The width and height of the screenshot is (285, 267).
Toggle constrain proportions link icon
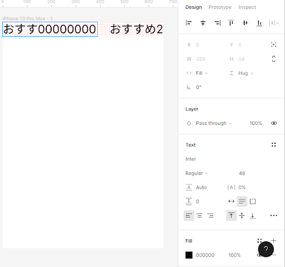pyautogui.click(x=274, y=59)
